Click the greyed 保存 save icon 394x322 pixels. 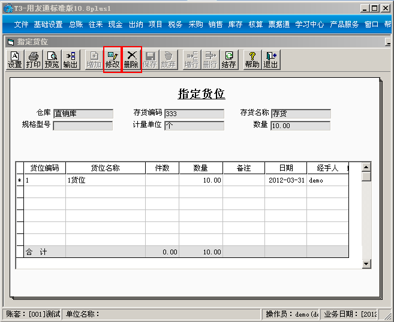tap(150, 60)
